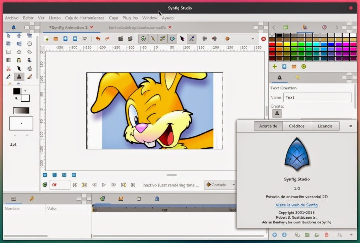Viewport: 360px width, 243px height.
Task: Toggle animation mode beside frame field
Action: tap(45, 185)
